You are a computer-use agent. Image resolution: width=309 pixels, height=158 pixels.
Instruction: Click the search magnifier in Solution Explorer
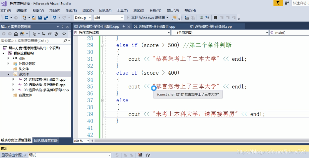pos(65,41)
